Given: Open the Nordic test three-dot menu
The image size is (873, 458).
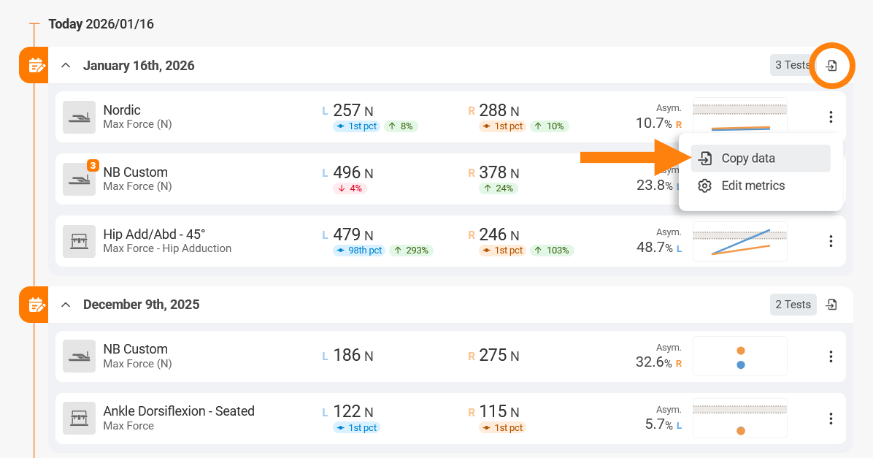Looking at the screenshot, I should pos(830,117).
